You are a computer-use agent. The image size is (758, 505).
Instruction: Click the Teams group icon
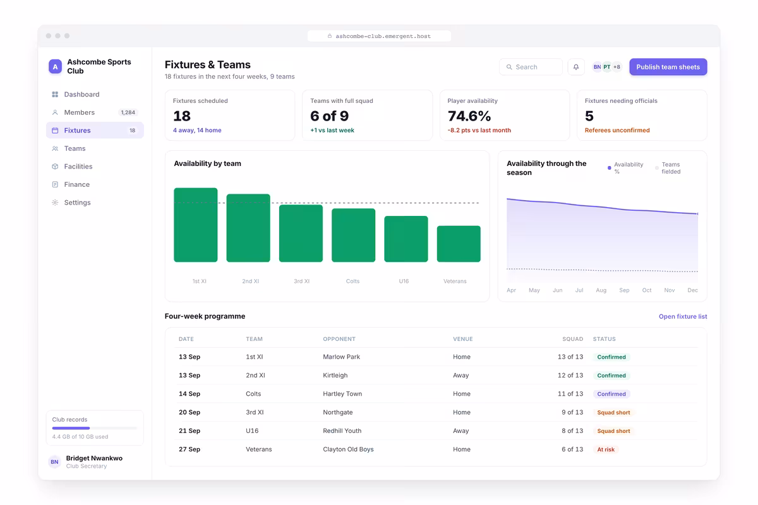(55, 148)
